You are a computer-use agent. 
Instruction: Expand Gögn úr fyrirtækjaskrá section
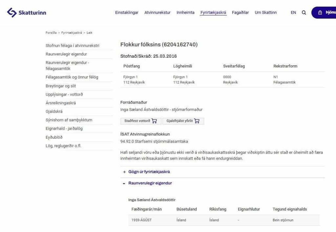point(124,172)
